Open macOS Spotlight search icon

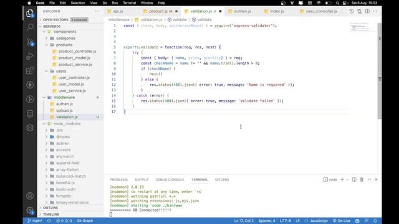[337, 3]
